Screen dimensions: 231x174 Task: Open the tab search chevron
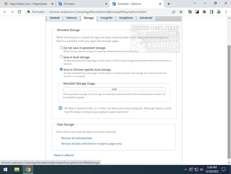coord(195,3)
